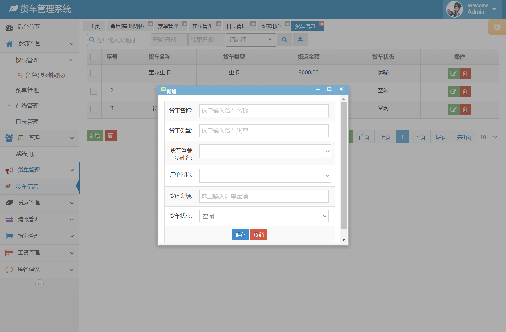Open the 日志管理 tab
This screenshot has height=332, width=506.
(x=236, y=26)
